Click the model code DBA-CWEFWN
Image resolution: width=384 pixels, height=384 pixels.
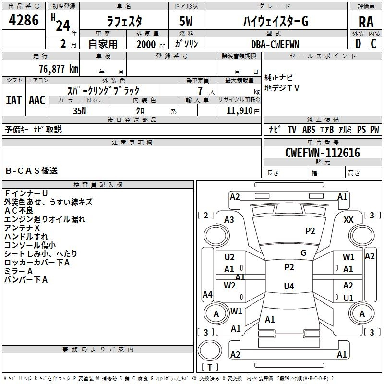[275, 44]
